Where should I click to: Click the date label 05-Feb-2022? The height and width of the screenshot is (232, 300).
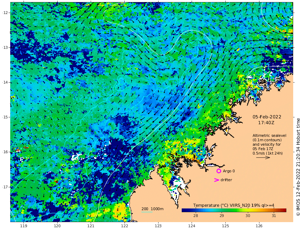tap(267, 117)
